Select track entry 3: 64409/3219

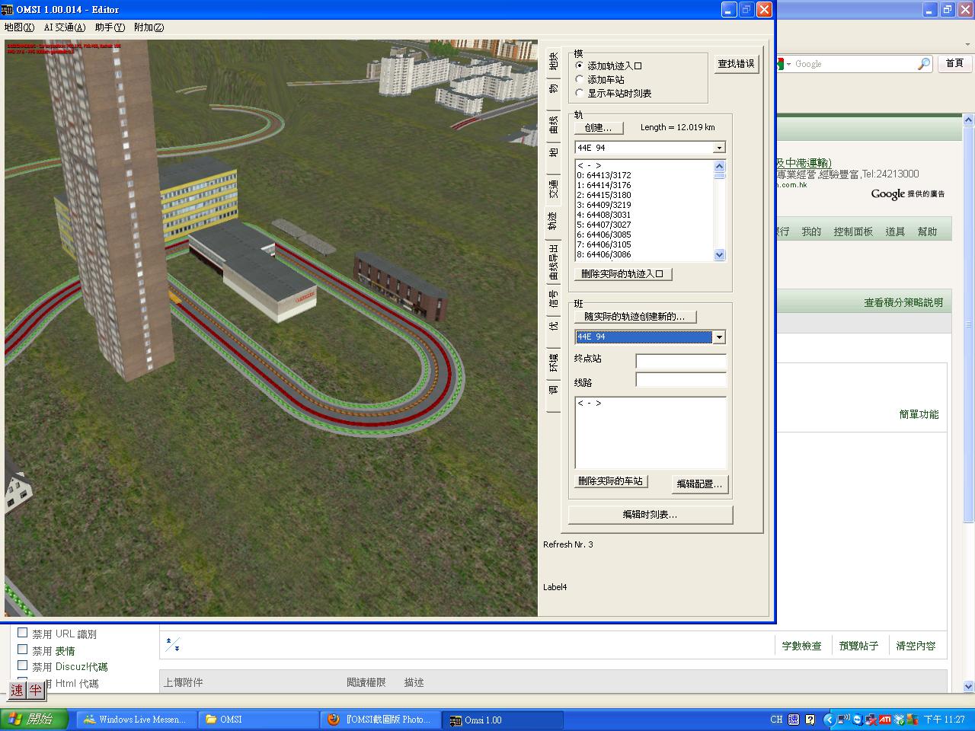point(604,205)
